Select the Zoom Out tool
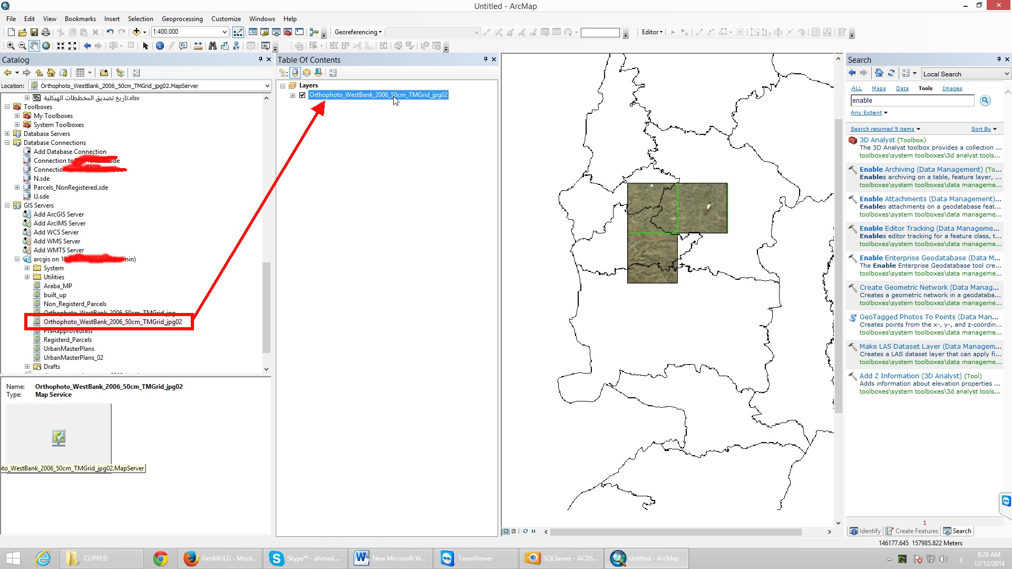Viewport: 1012px width, 569px height. coord(22,46)
